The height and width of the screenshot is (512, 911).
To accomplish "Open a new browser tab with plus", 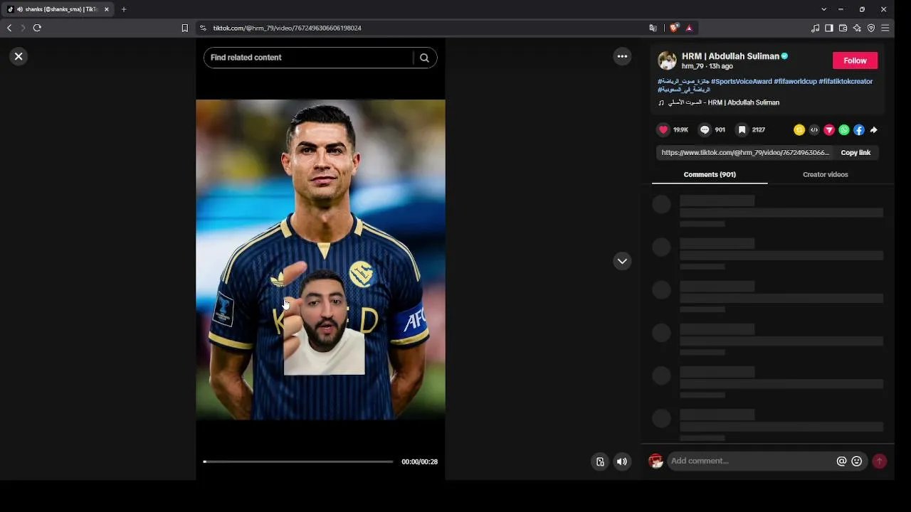I will click(x=124, y=9).
